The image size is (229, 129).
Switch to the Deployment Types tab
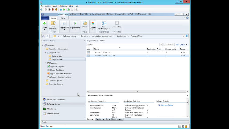[103, 119]
